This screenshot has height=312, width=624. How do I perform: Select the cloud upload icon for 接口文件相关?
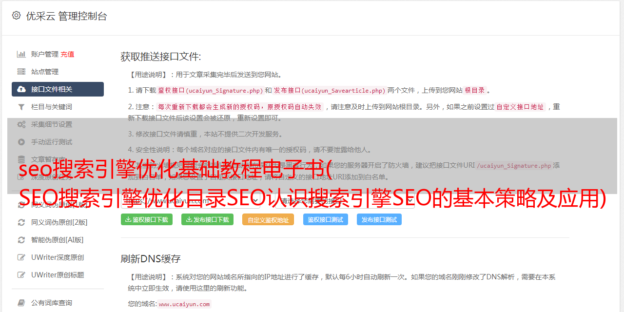click(x=21, y=89)
